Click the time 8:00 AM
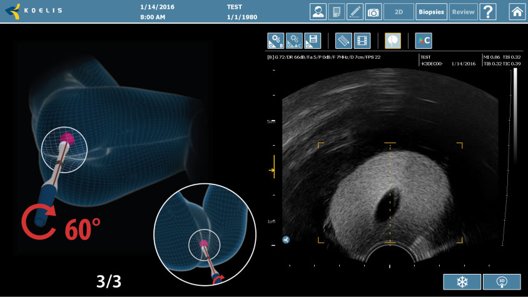This screenshot has width=528, height=297. point(153,17)
